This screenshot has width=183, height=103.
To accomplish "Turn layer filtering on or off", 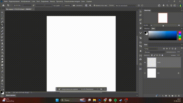I will coord(182,48).
